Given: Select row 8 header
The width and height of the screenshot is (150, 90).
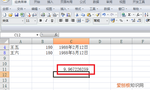Looking at the screenshot, I should [x=4, y=52].
